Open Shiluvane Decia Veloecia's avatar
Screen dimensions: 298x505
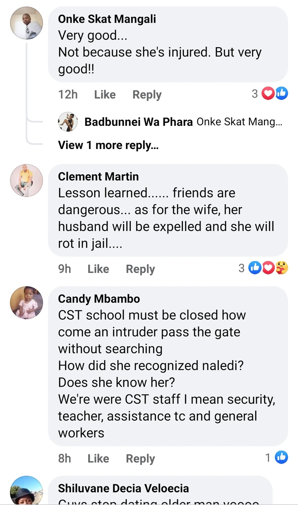[26, 490]
